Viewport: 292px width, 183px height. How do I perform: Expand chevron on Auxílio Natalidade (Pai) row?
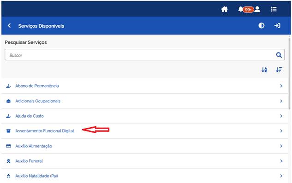281,176
